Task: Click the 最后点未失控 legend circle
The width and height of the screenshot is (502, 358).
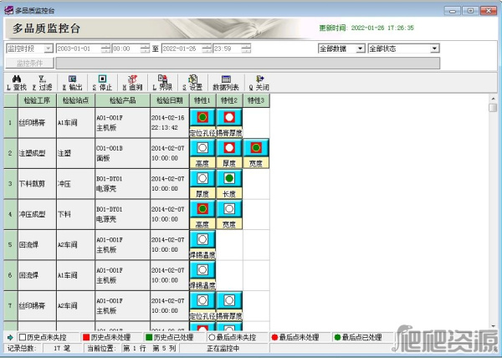Action: 212,337
